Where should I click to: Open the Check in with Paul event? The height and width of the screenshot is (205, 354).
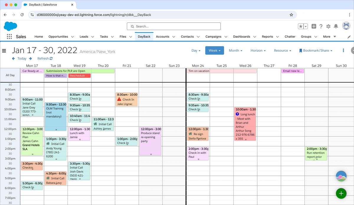[x=198, y=153]
